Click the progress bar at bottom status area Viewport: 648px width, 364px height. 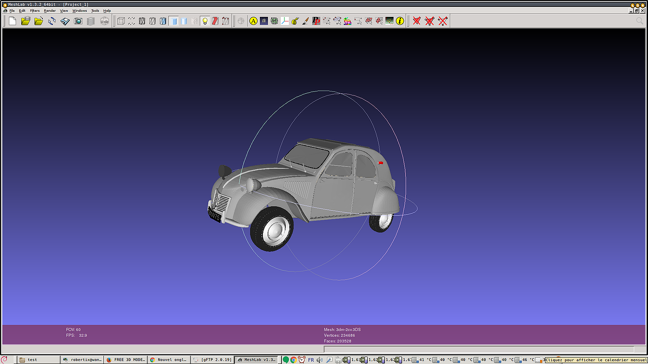tap(478, 349)
